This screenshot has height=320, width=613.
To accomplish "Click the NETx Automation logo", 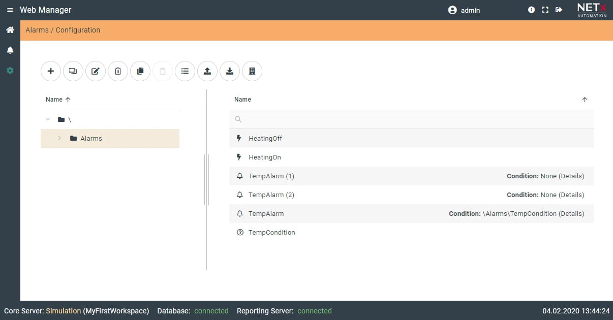I will (x=592, y=10).
